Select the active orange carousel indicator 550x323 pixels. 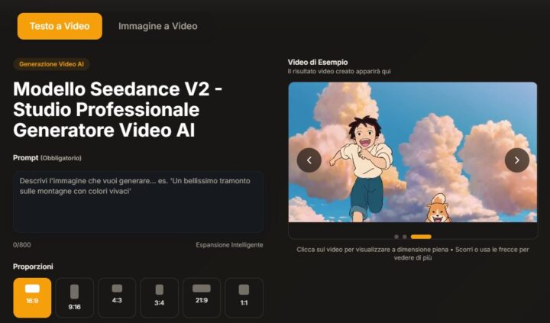[421, 237]
